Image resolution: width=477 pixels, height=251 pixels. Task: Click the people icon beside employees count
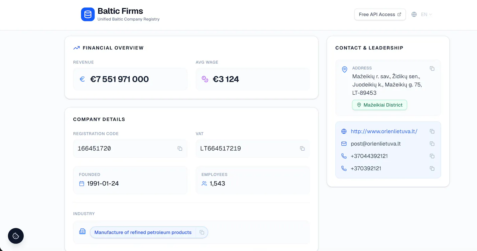pos(204,184)
